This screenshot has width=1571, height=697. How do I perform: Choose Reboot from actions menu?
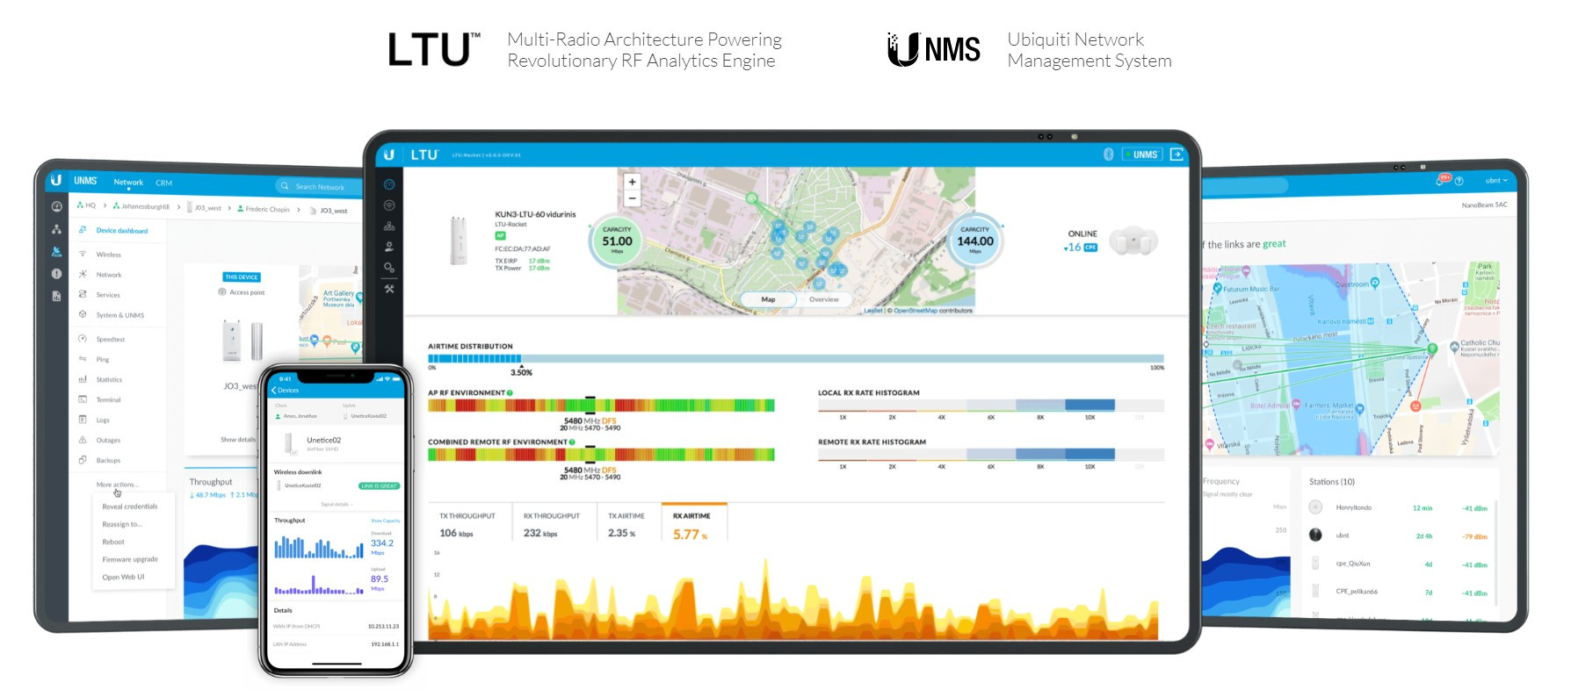[x=113, y=542]
